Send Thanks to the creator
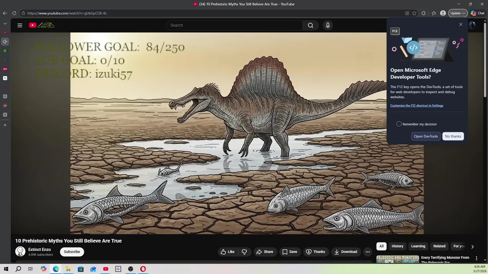 pos(315,252)
